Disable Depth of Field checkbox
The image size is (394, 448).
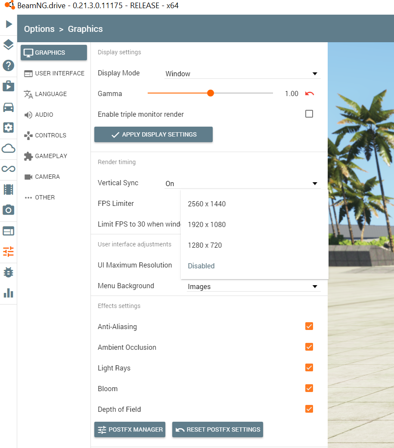[309, 409]
